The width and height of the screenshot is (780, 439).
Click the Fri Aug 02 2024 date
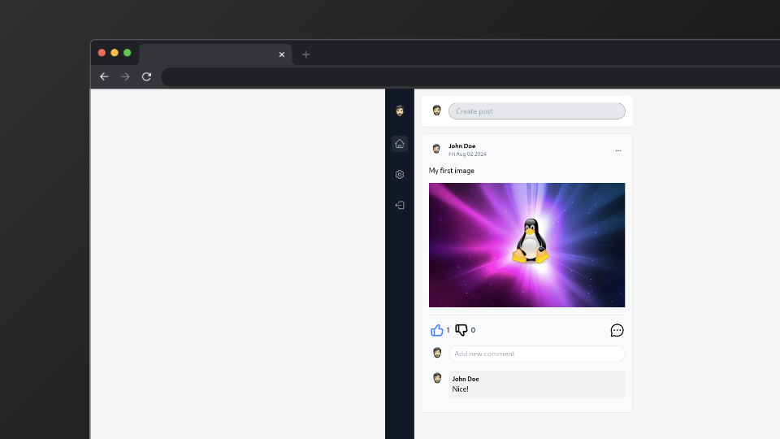pos(468,154)
